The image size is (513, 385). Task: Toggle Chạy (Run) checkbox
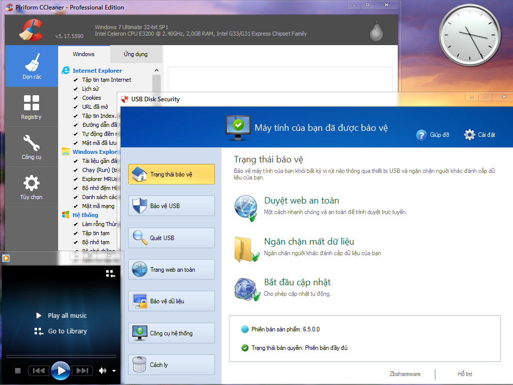[x=76, y=170]
